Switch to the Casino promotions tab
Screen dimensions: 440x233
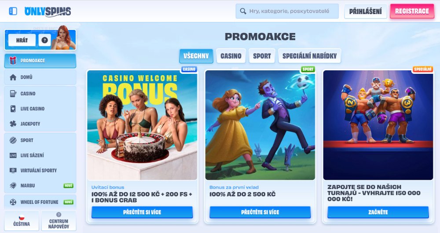click(231, 56)
